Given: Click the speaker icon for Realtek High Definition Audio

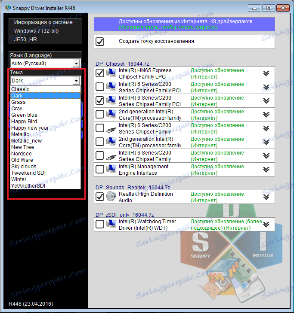Looking at the screenshot, I should pyautogui.click(x=111, y=197).
